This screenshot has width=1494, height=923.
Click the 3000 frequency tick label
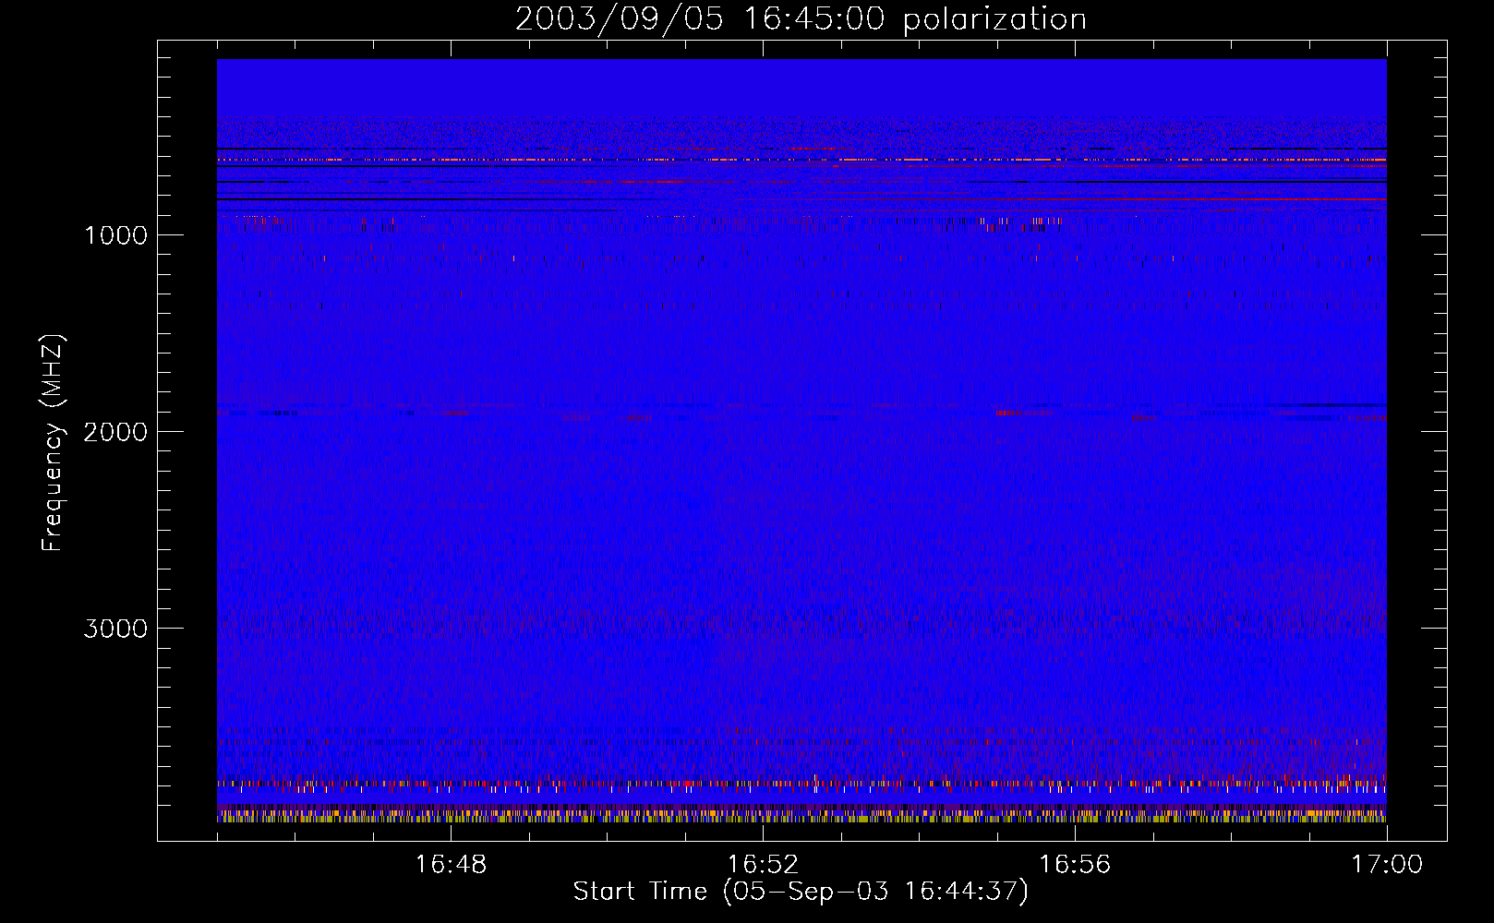116,629
